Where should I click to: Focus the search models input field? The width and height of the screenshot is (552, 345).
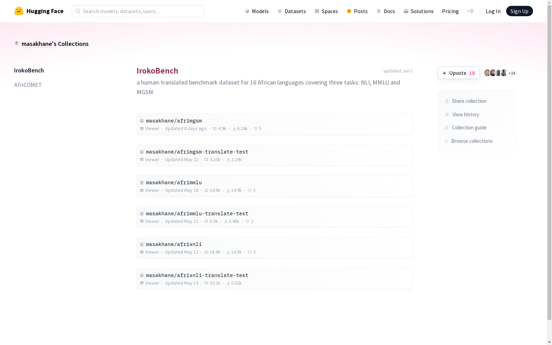tap(138, 11)
